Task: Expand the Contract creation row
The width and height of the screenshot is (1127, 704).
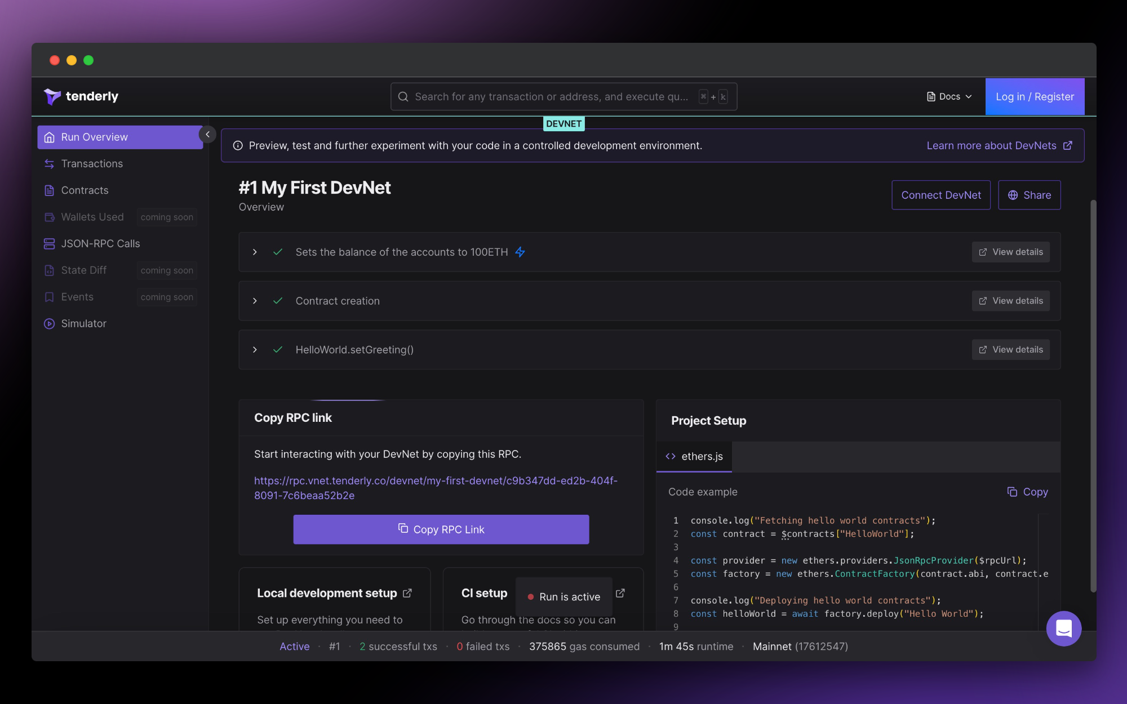Action: tap(255, 301)
